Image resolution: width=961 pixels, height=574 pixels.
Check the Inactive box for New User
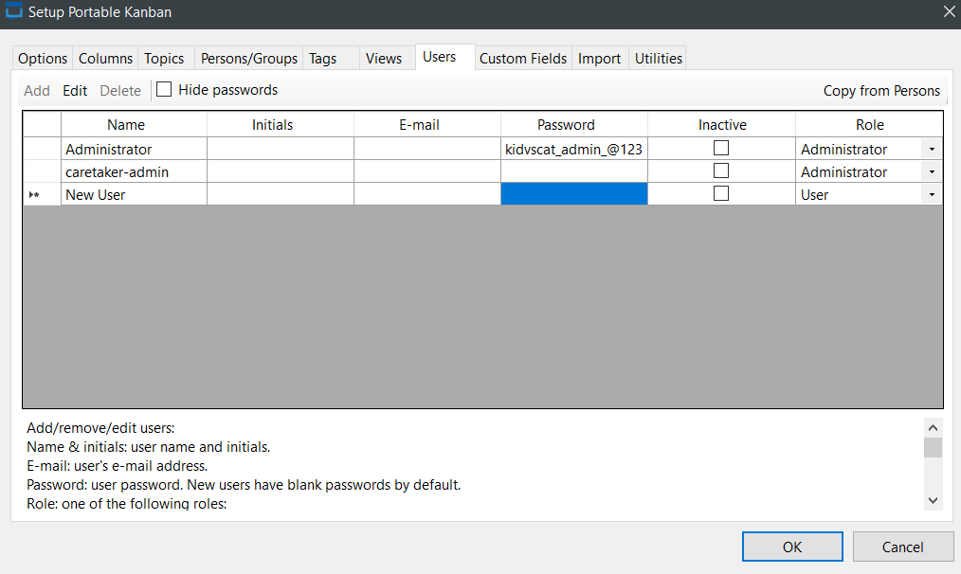tap(721, 194)
